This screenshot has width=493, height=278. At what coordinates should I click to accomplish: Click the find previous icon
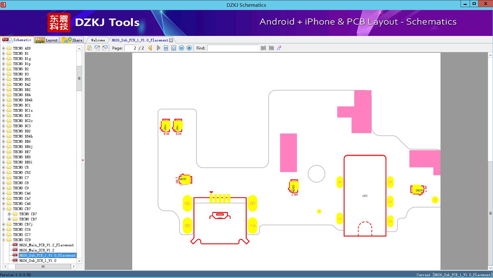pyautogui.click(x=263, y=48)
